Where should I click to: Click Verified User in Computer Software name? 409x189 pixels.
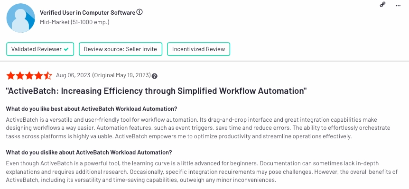(87, 12)
